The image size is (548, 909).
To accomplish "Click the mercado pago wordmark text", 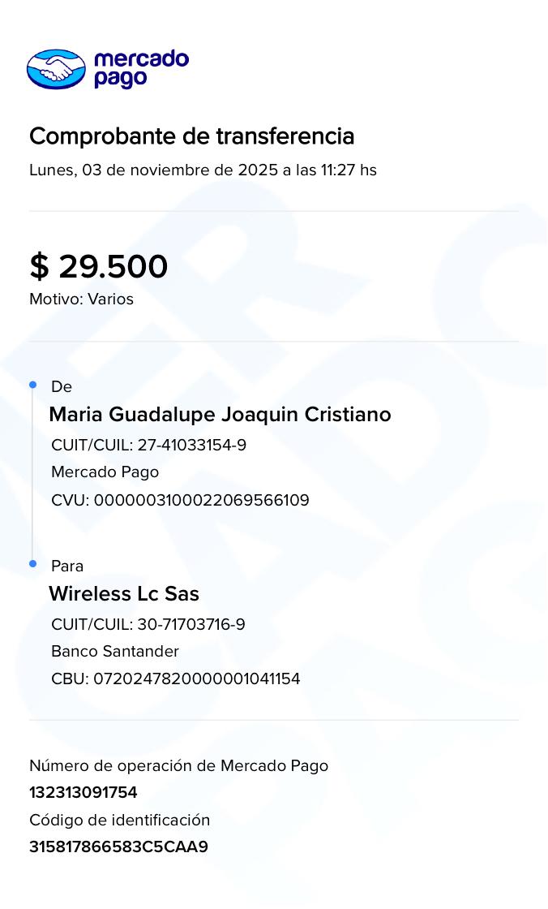I will tap(141, 69).
